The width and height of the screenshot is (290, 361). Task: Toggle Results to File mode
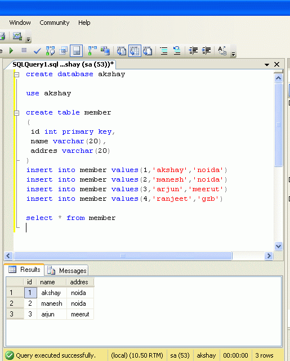click(148, 51)
